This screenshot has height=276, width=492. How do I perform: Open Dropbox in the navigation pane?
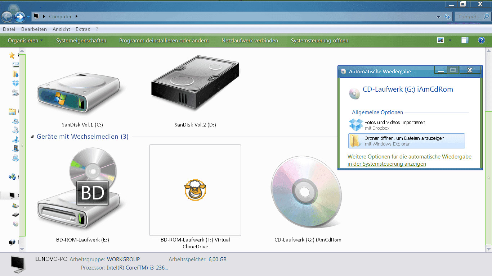click(15, 83)
